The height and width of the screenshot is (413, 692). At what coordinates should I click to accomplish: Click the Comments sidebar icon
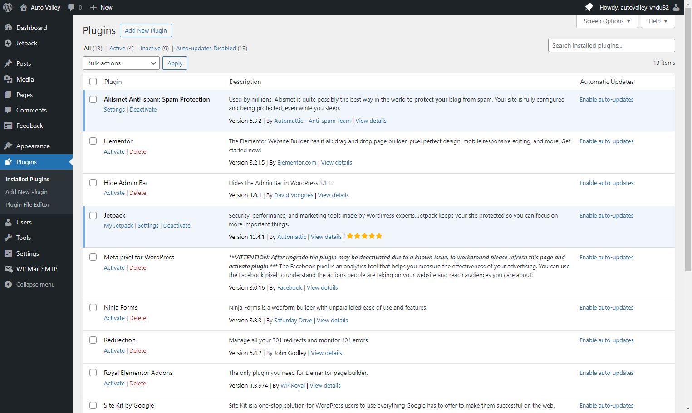click(x=8, y=110)
